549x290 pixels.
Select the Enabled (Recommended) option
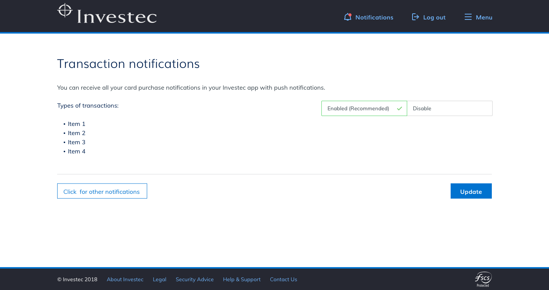pyautogui.click(x=358, y=108)
